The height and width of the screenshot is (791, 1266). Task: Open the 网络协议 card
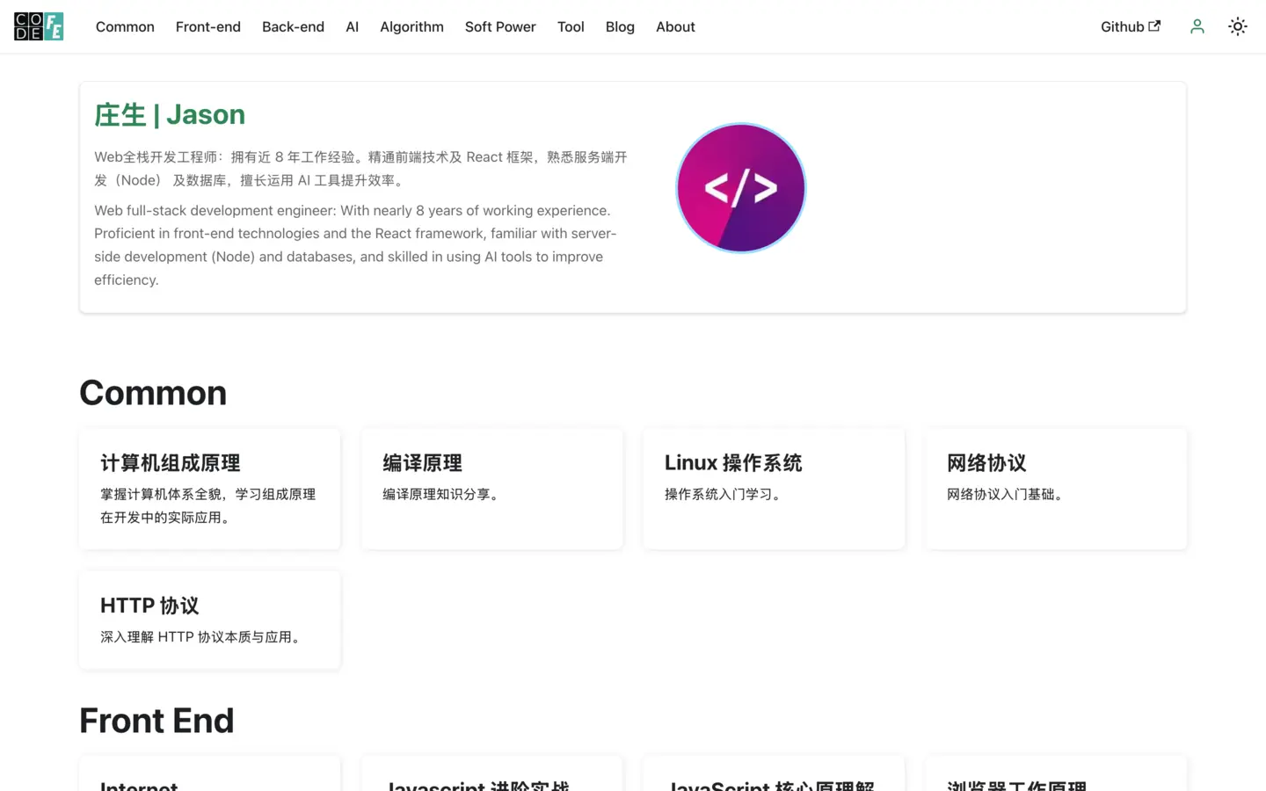pyautogui.click(x=1056, y=489)
